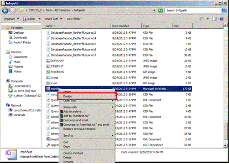Select Libraries in navigation pane
Screen dimensions: 229x164
[x=14, y=52]
